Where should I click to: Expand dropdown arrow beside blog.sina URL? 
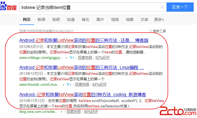(61, 112)
